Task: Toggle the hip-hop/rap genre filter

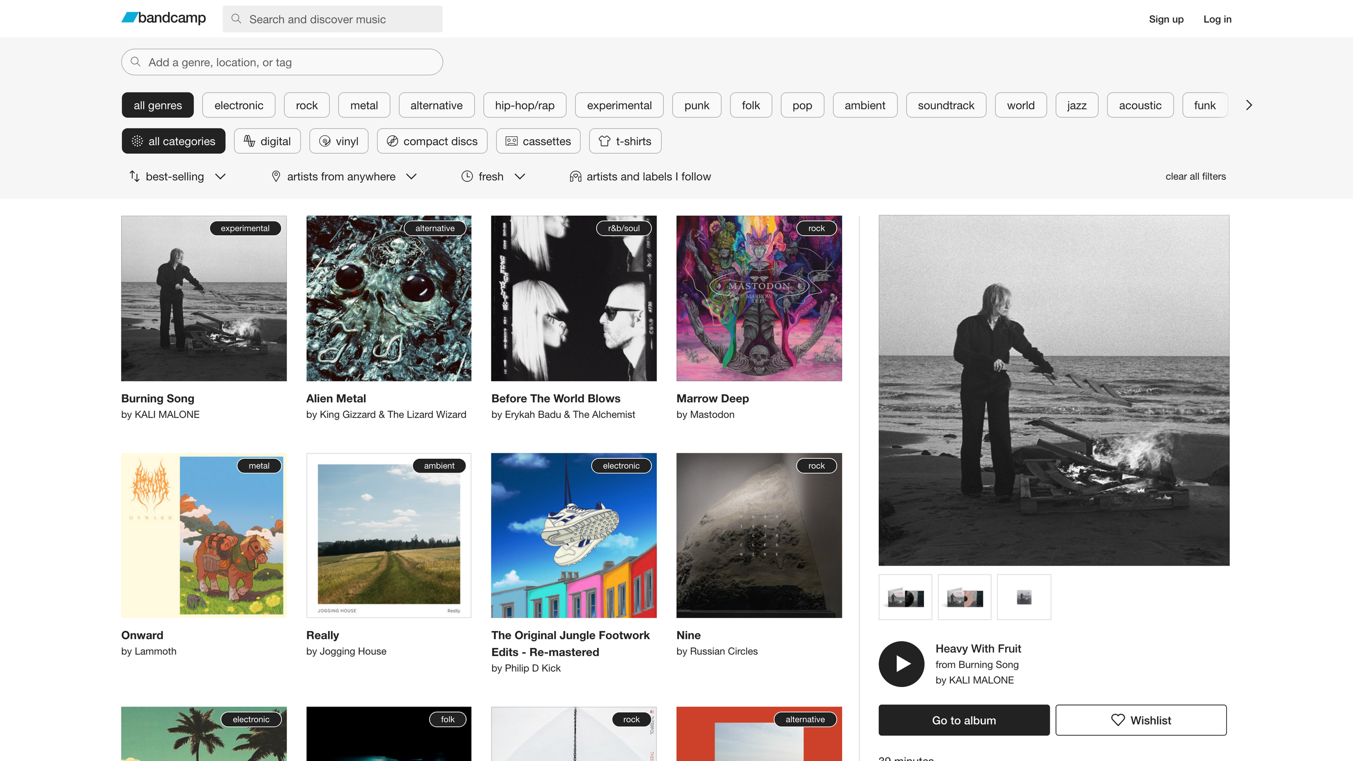Action: click(525, 105)
